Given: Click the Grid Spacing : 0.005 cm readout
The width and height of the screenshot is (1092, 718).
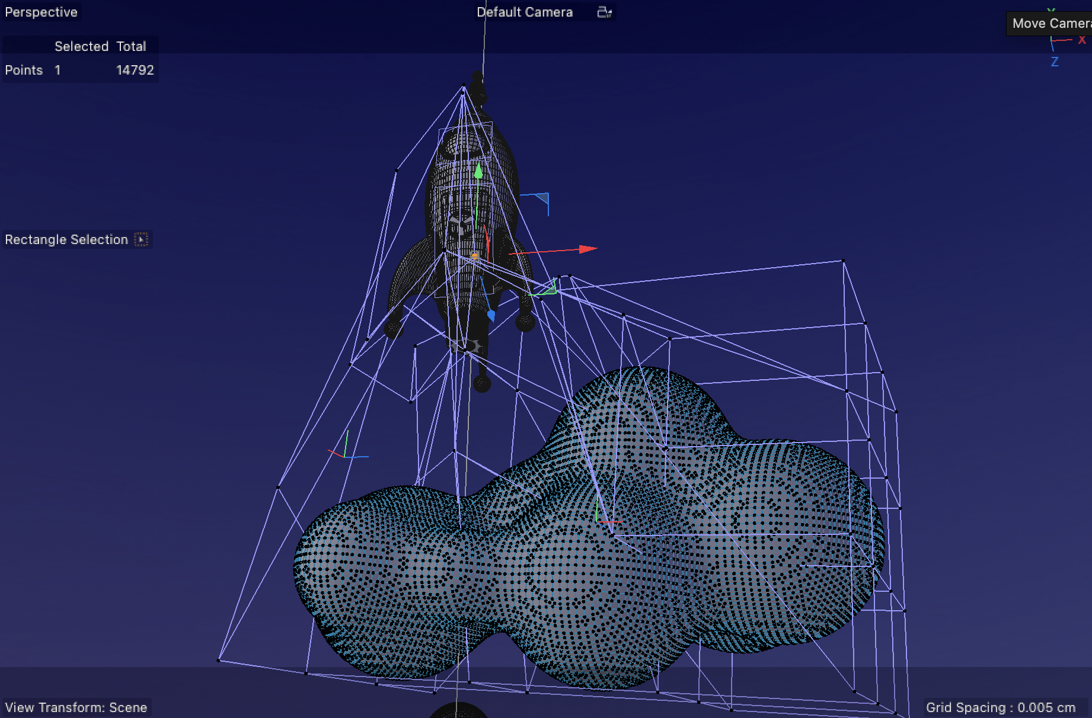Looking at the screenshot, I should click(x=1001, y=707).
